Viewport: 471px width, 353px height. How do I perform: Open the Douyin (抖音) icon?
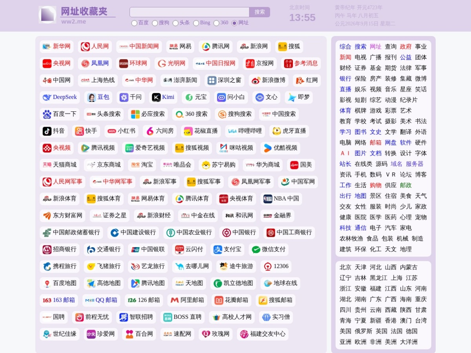tap(47, 131)
